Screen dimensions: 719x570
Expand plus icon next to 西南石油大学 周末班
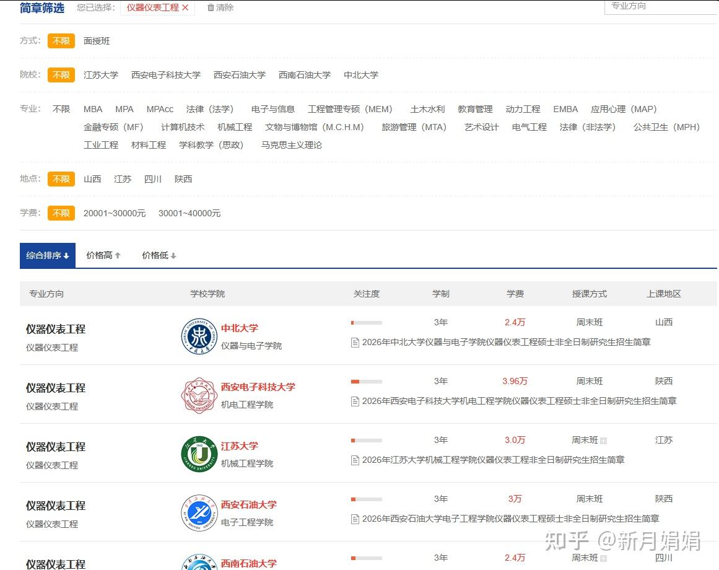pyautogui.click(x=603, y=558)
